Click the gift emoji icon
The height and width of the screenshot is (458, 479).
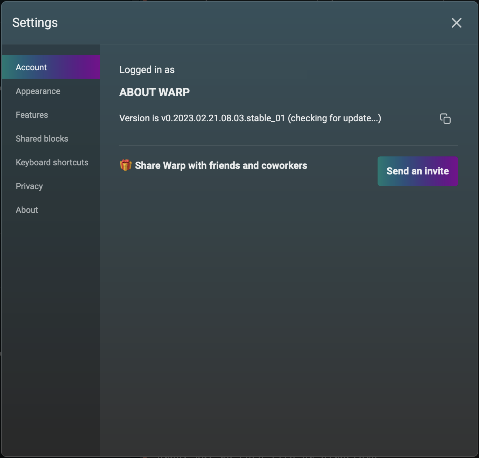coord(126,165)
